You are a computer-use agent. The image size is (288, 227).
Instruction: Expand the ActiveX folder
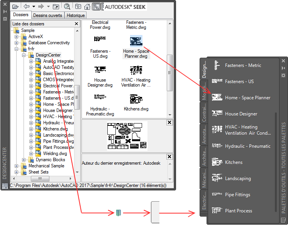point(16,37)
